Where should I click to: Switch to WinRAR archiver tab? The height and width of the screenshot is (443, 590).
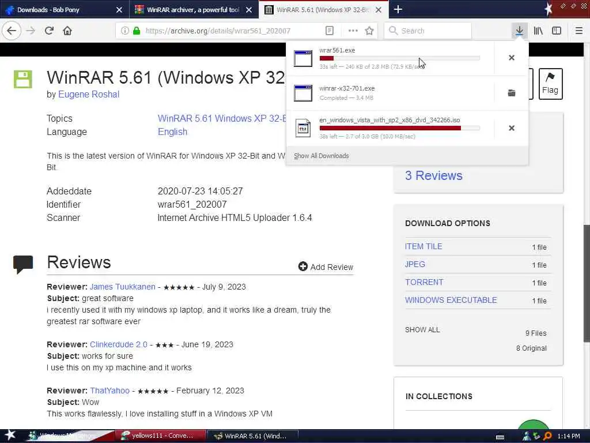click(x=194, y=10)
